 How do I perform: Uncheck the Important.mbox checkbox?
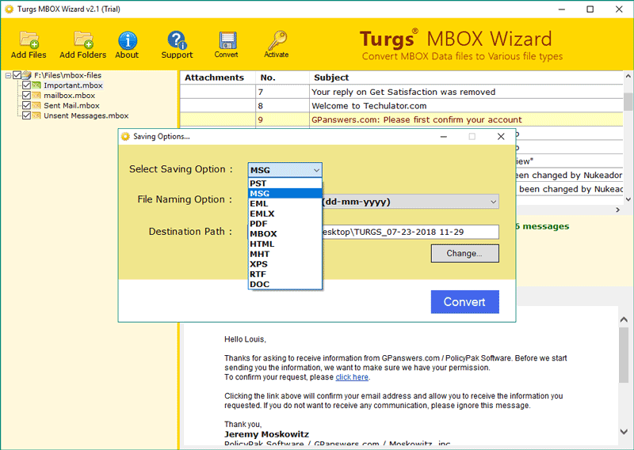point(26,85)
